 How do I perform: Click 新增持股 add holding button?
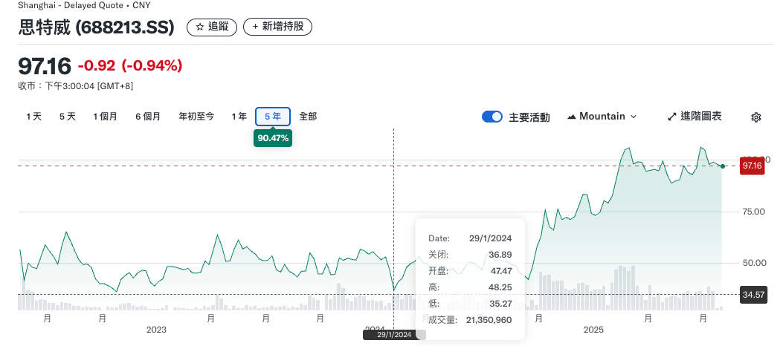coord(277,27)
